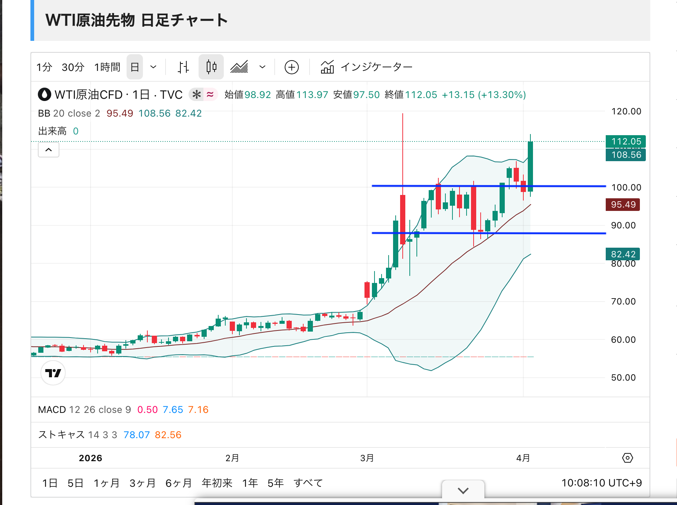Open the インジケーター indicators menu

pos(367,67)
